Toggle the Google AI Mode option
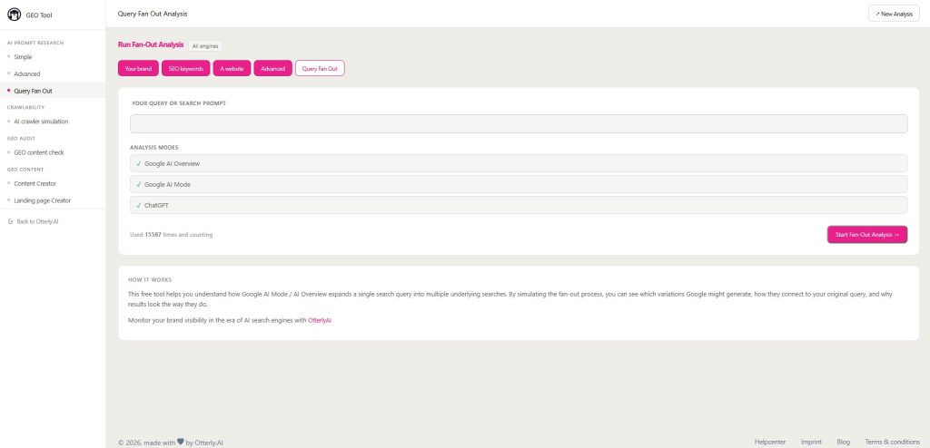The height and width of the screenshot is (448, 930). pos(519,184)
